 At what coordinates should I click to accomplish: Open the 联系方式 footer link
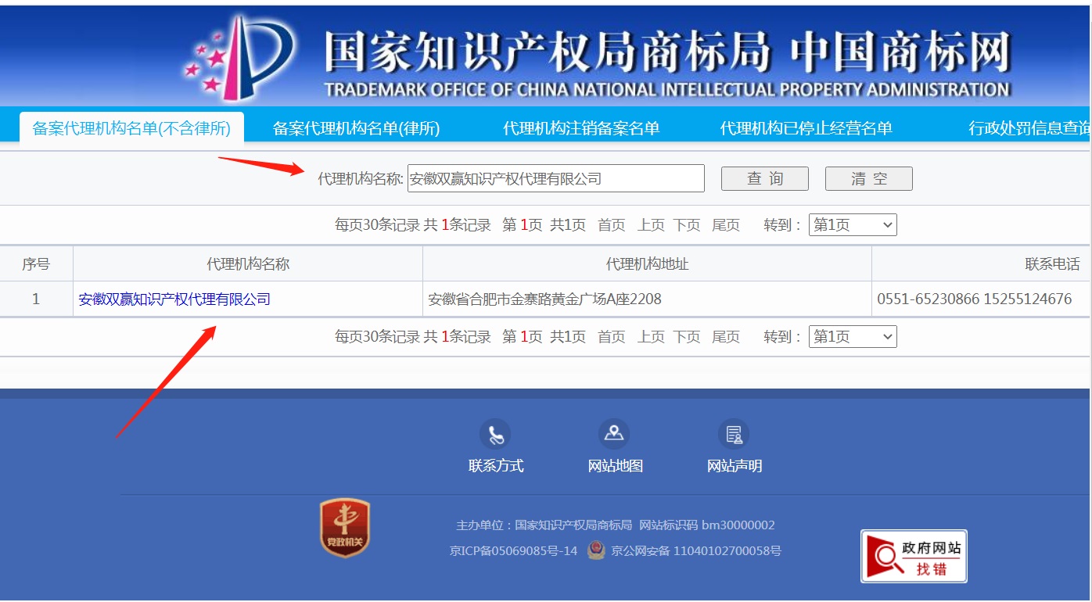click(496, 466)
